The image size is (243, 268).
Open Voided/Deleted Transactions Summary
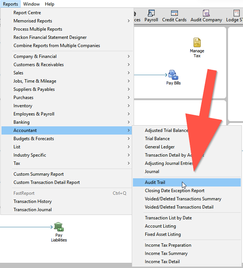pyautogui.click(x=187, y=199)
